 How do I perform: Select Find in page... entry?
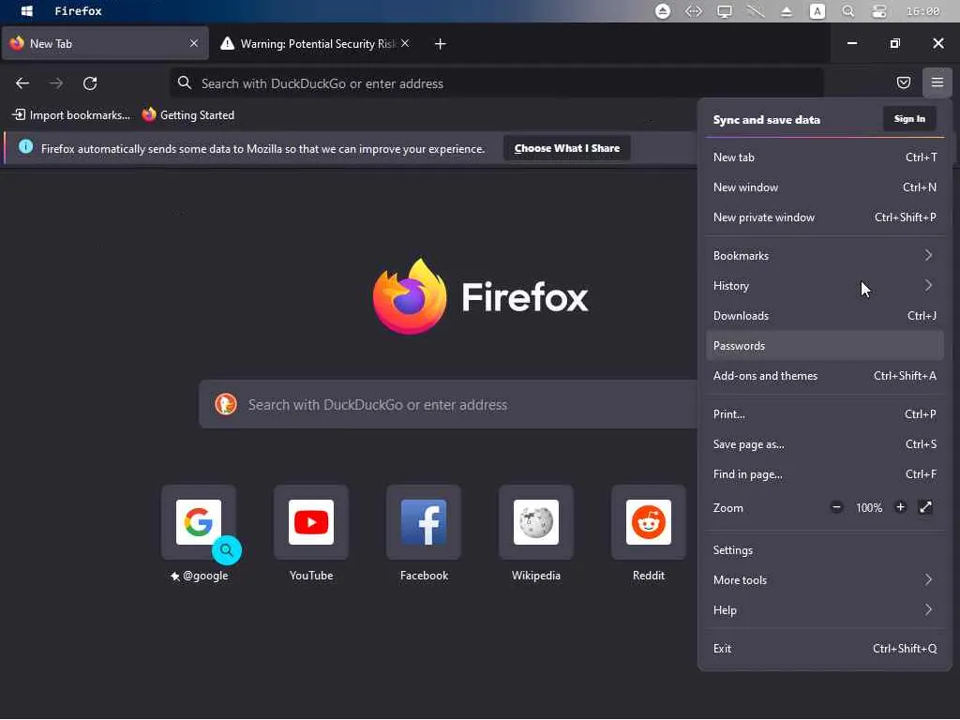coord(825,474)
